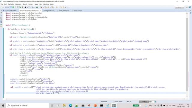Open the Window menu
Image resolution: width=192 pixels, height=108 pixels.
46,4
